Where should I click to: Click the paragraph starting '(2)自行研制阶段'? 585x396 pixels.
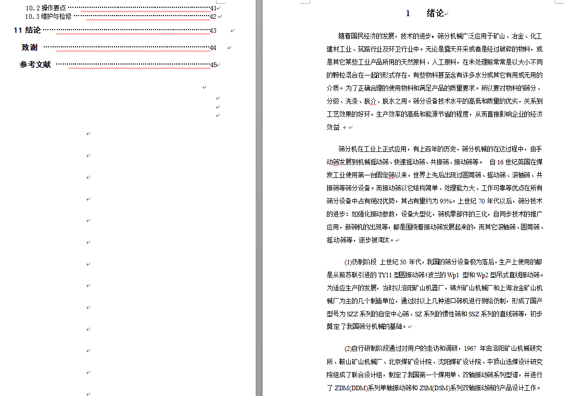coord(435,368)
